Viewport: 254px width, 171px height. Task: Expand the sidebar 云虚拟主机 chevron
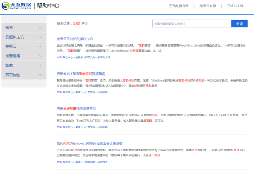tap(40, 37)
